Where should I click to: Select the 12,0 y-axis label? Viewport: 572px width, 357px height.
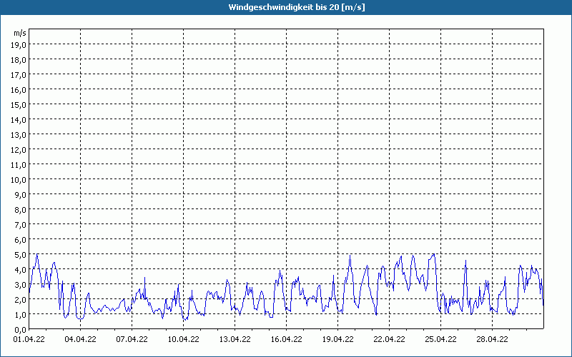19,150
